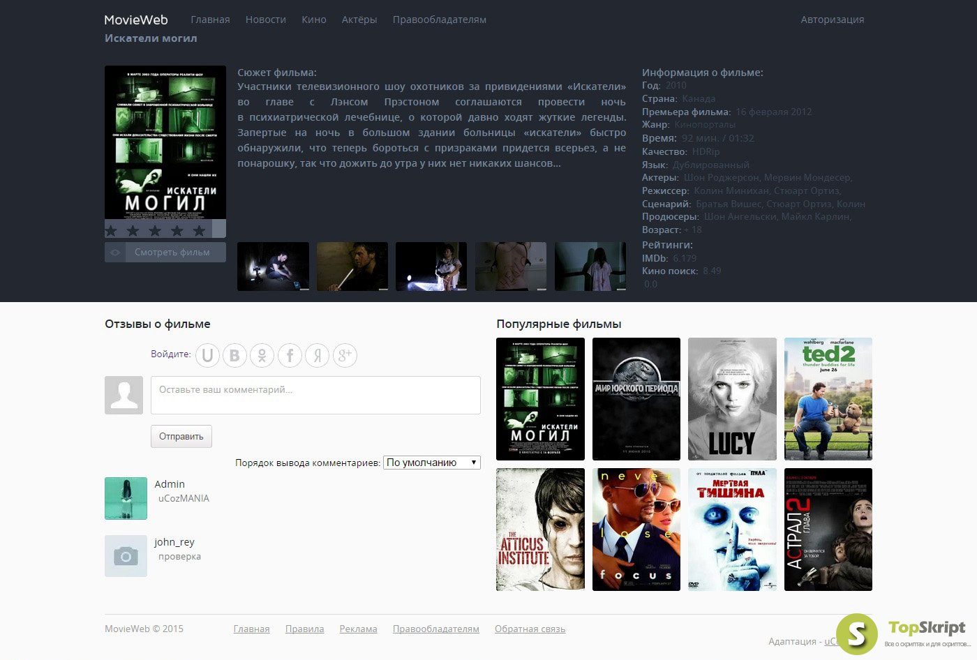Open the Focus film poster
Screen dimensions: 977x660
pyautogui.click(x=636, y=530)
